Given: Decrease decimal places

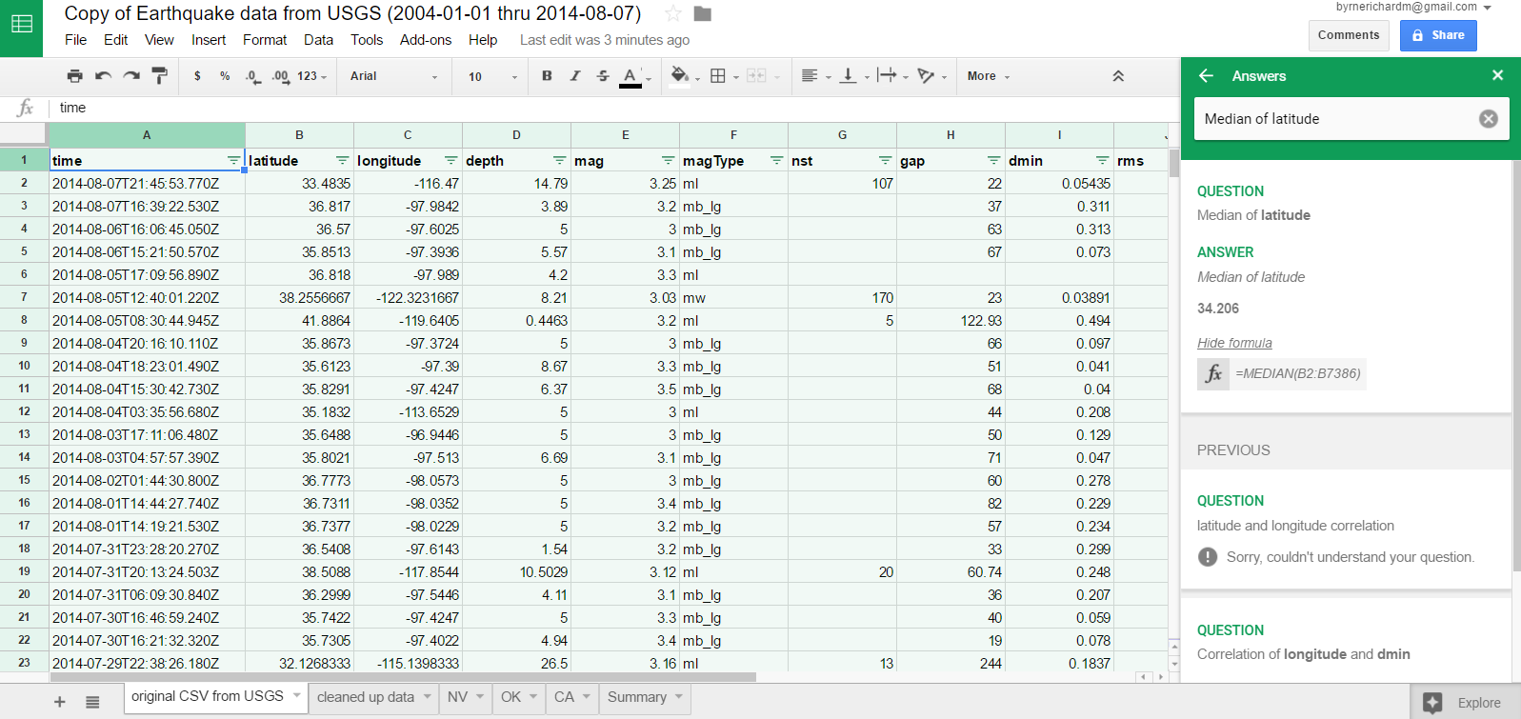Looking at the screenshot, I should click(252, 76).
